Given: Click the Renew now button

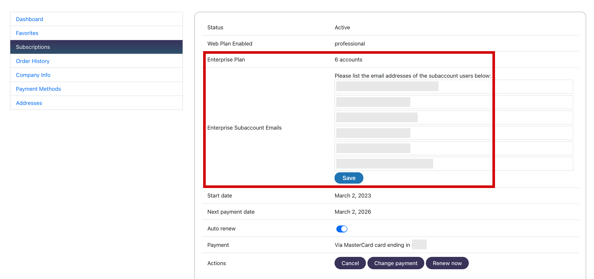Looking at the screenshot, I should coord(447,263).
